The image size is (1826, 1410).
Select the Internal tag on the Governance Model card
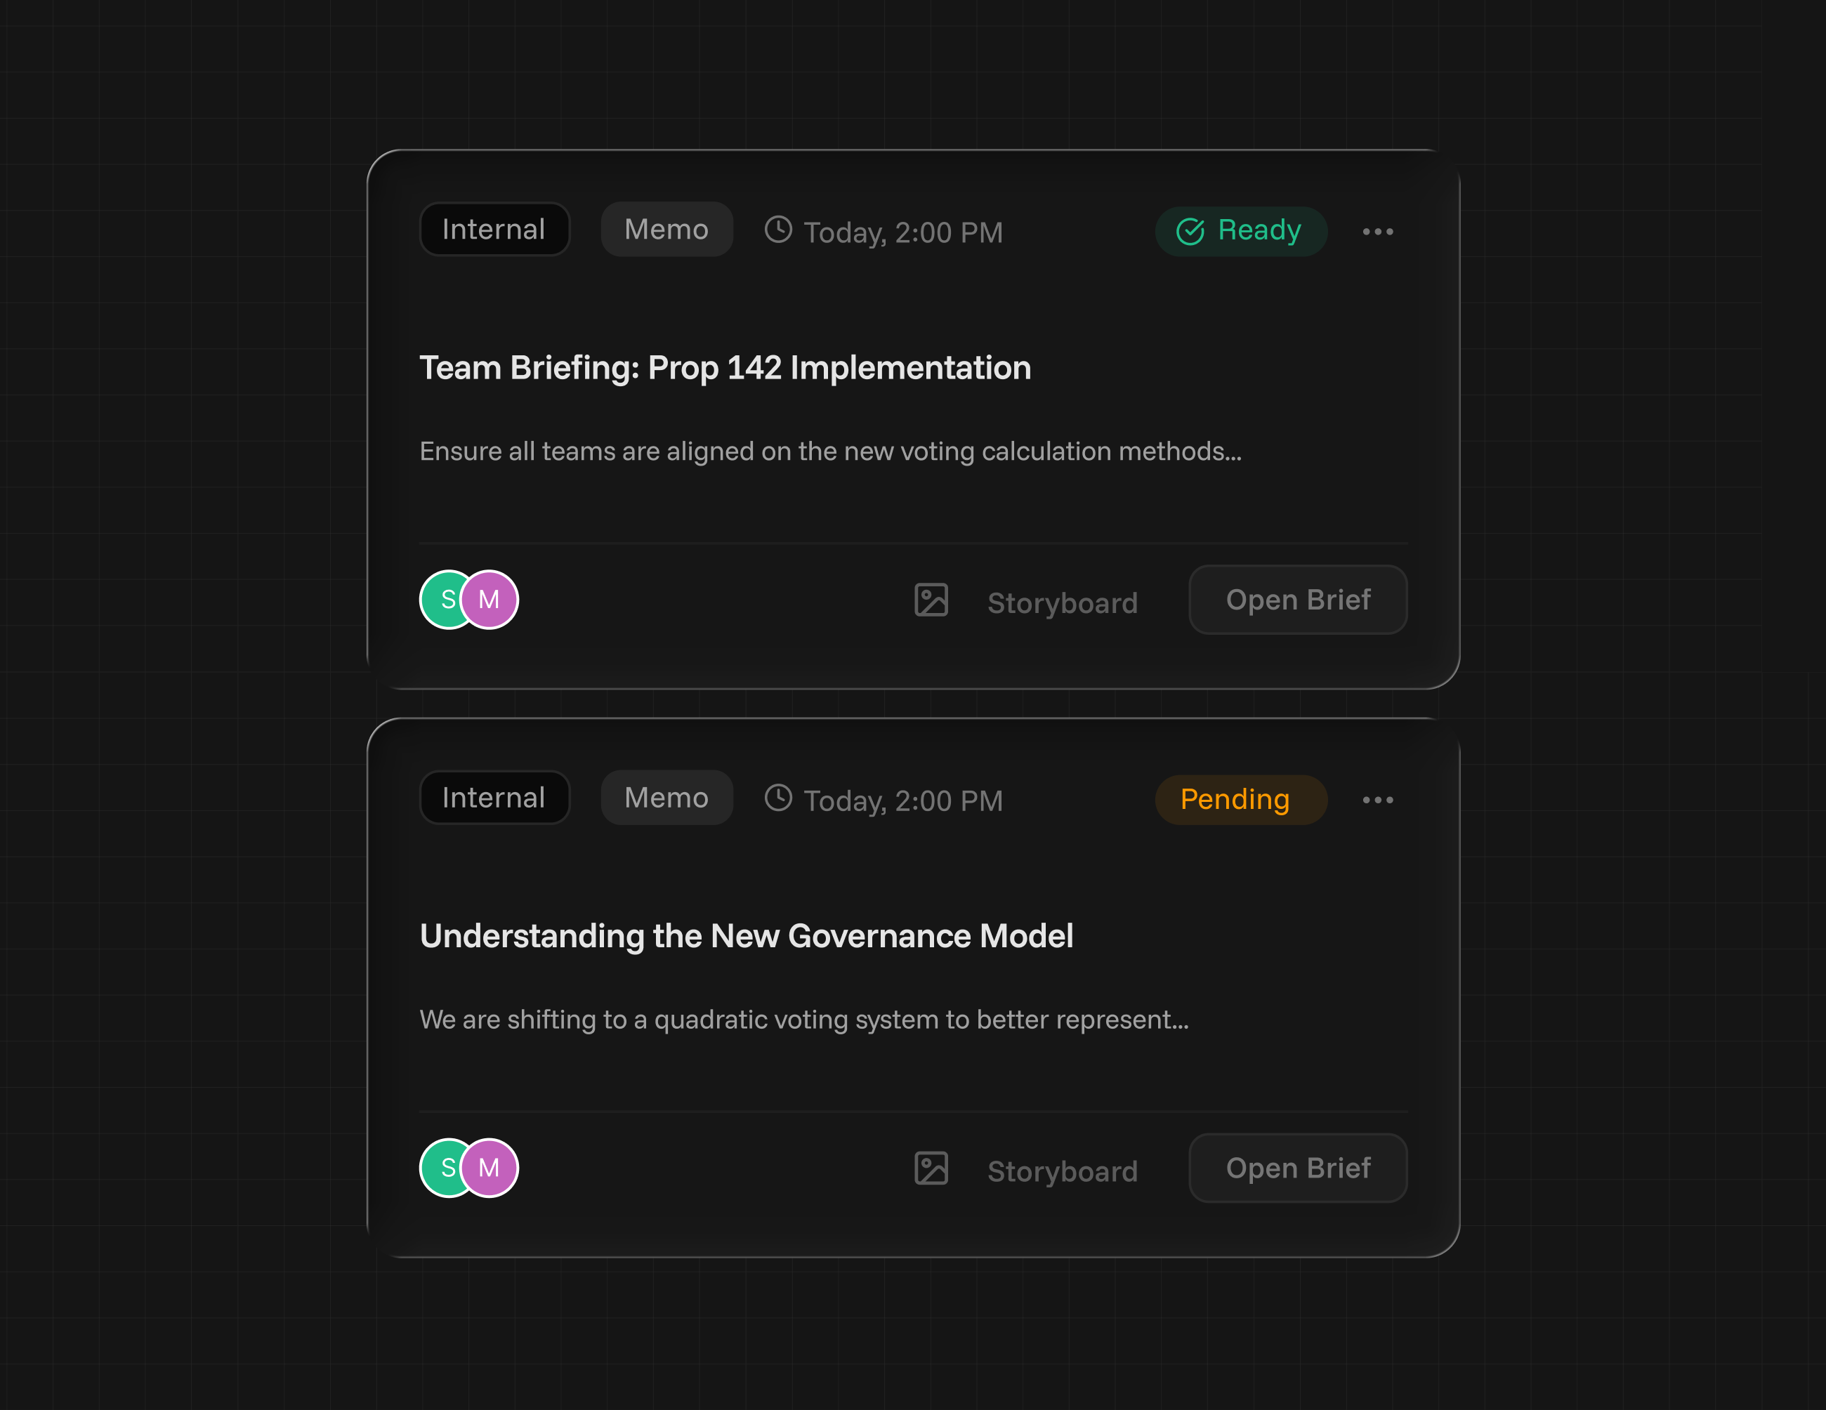(x=494, y=798)
